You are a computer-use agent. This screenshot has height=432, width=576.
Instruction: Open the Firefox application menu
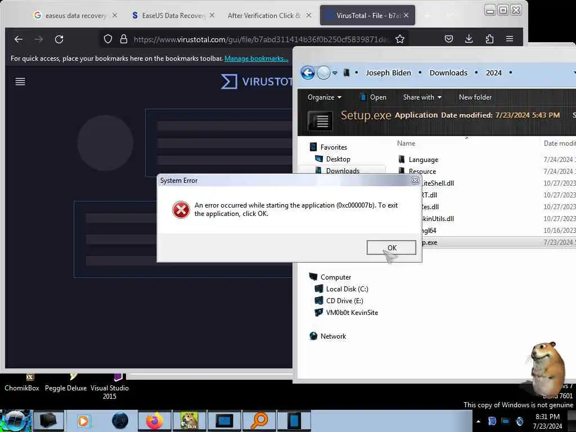pos(510,39)
